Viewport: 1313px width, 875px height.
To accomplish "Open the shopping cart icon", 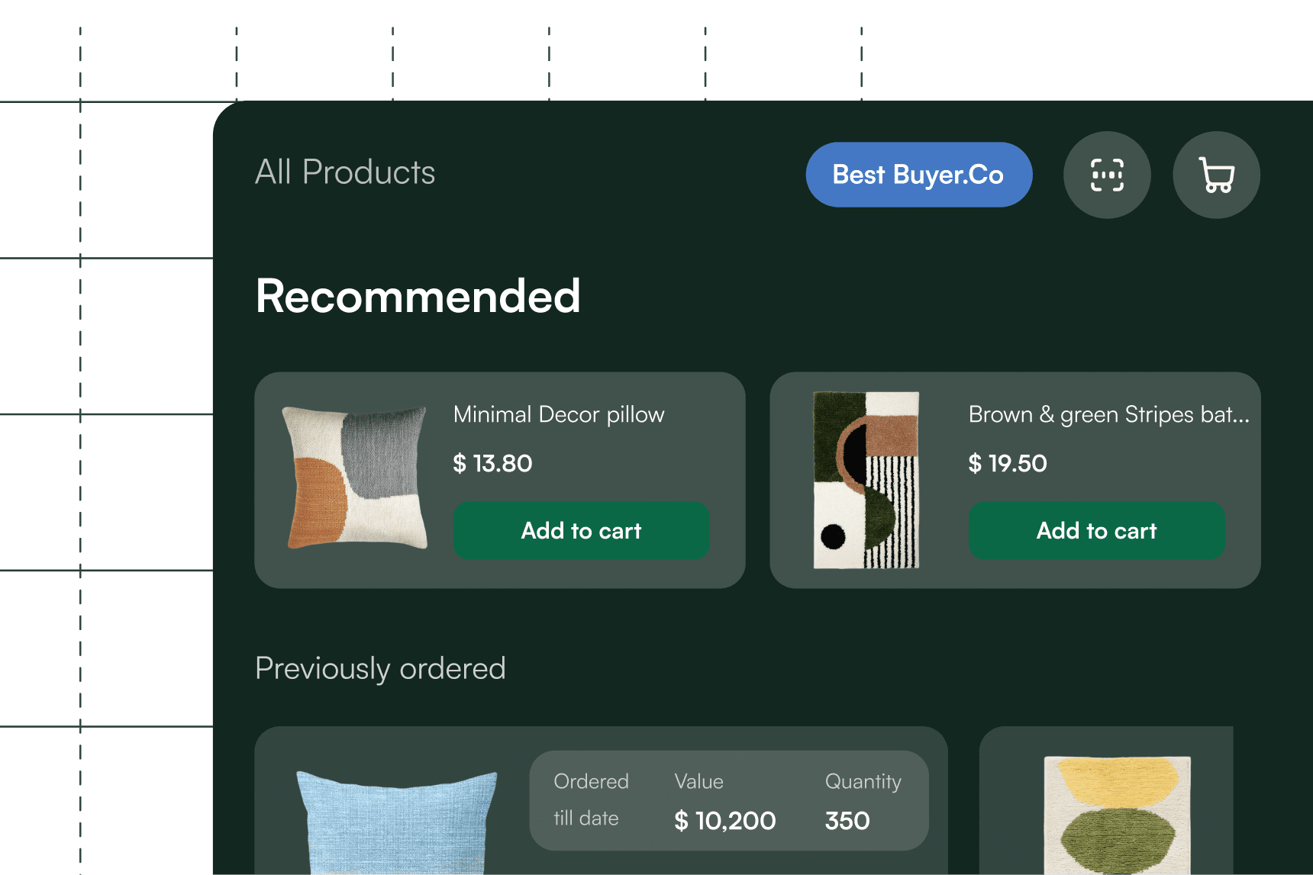I will (x=1216, y=175).
